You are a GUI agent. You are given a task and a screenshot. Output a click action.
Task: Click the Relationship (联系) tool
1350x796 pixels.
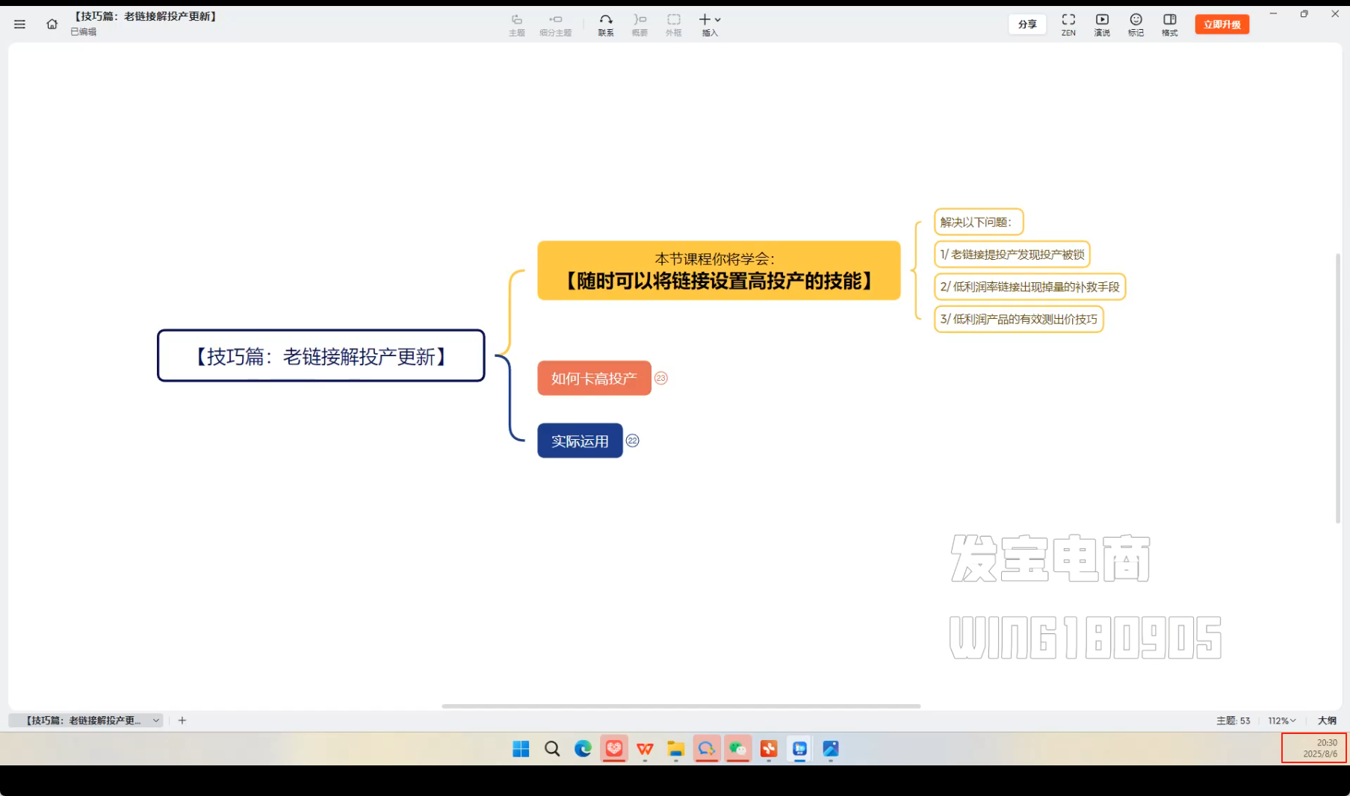tap(605, 25)
